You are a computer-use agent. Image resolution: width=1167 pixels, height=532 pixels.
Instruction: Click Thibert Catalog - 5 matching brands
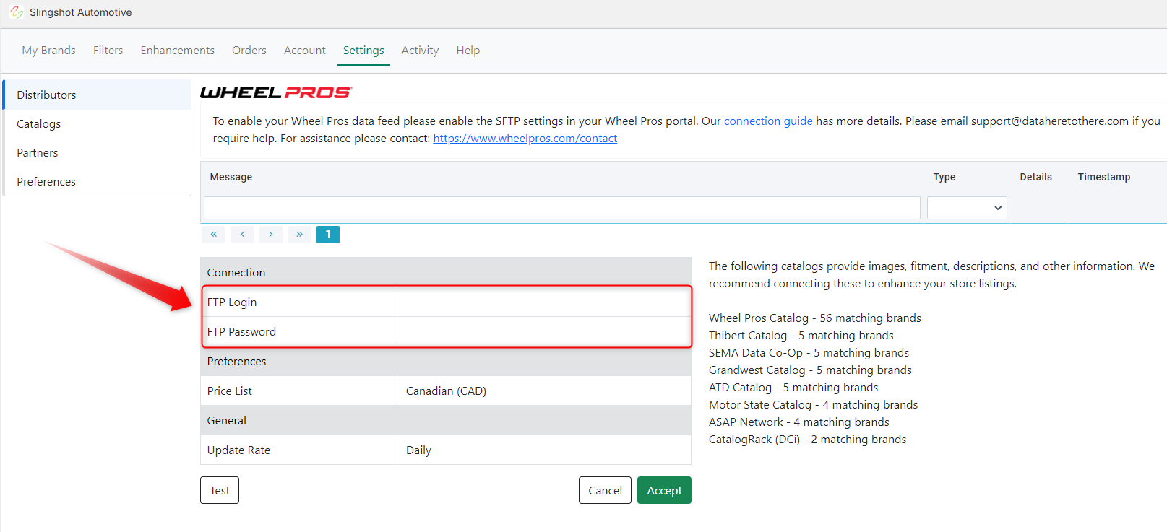[801, 336]
